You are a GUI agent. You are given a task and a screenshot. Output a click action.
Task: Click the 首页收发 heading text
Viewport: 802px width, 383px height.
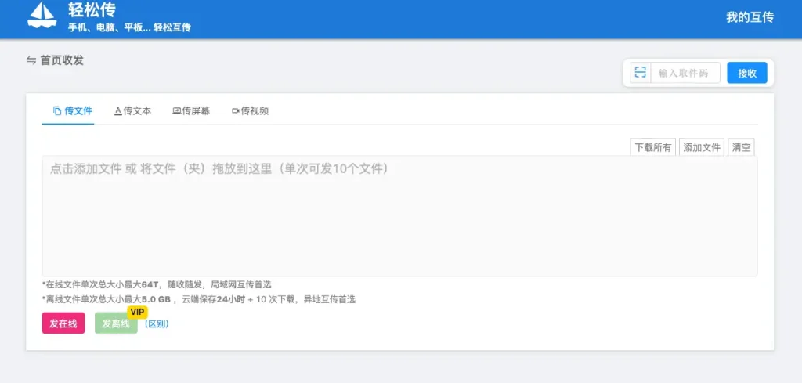click(x=62, y=61)
